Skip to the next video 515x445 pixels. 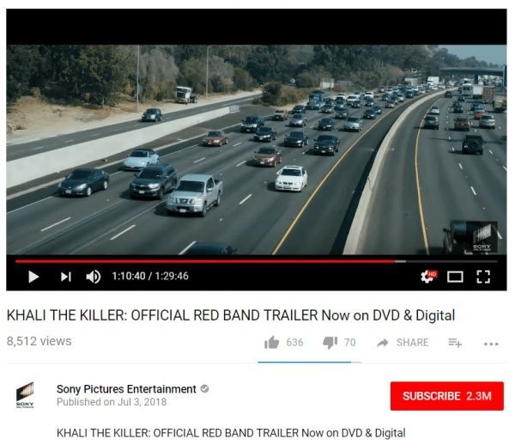pos(66,277)
